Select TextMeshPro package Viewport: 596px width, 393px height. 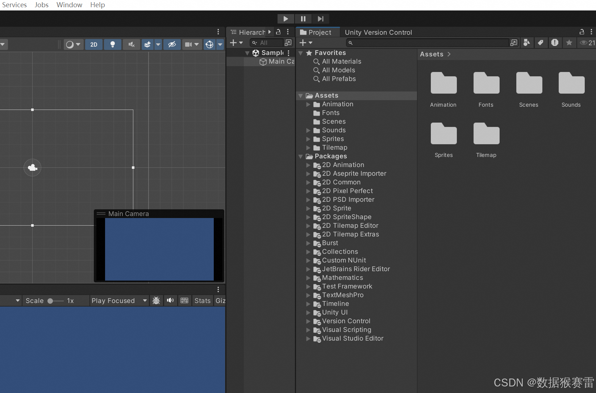pos(343,295)
